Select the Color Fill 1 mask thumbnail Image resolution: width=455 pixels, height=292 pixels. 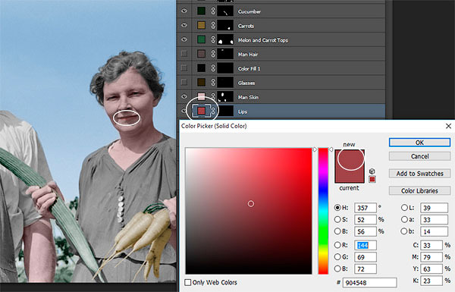(x=225, y=68)
